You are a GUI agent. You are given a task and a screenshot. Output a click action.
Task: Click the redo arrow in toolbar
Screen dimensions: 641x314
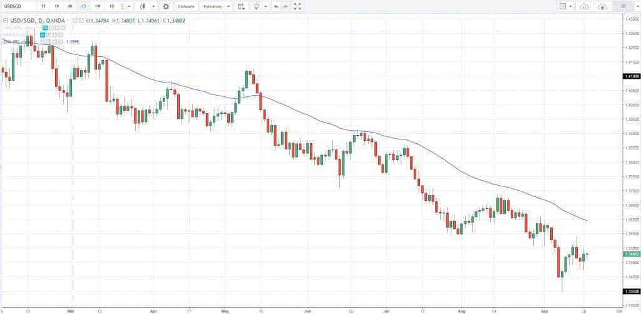click(x=285, y=6)
